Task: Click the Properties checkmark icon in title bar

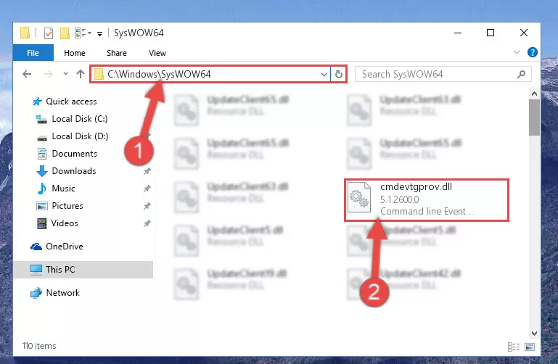Action: pyautogui.click(x=49, y=33)
